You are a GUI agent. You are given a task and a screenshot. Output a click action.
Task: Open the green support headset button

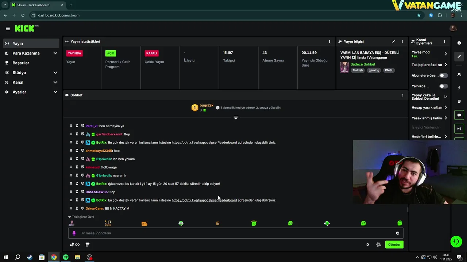(x=456, y=241)
